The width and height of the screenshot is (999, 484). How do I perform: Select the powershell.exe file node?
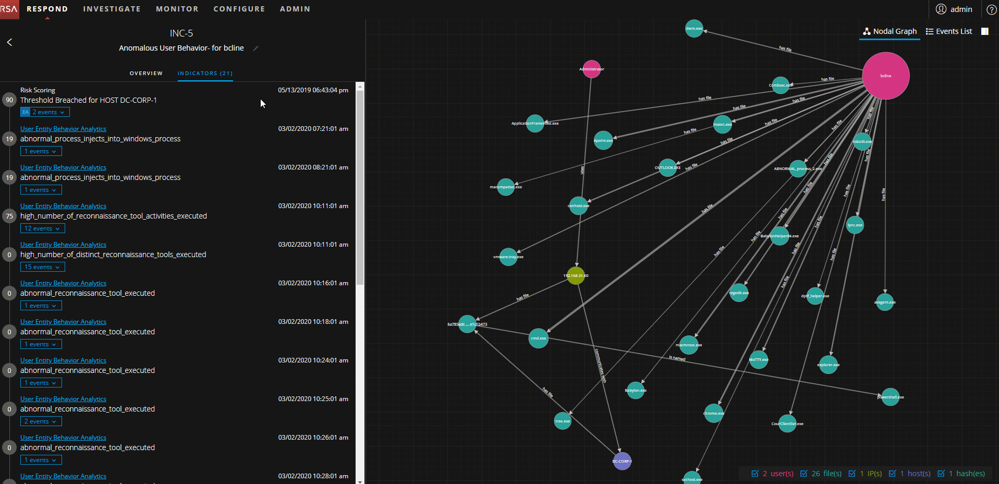[x=890, y=397]
